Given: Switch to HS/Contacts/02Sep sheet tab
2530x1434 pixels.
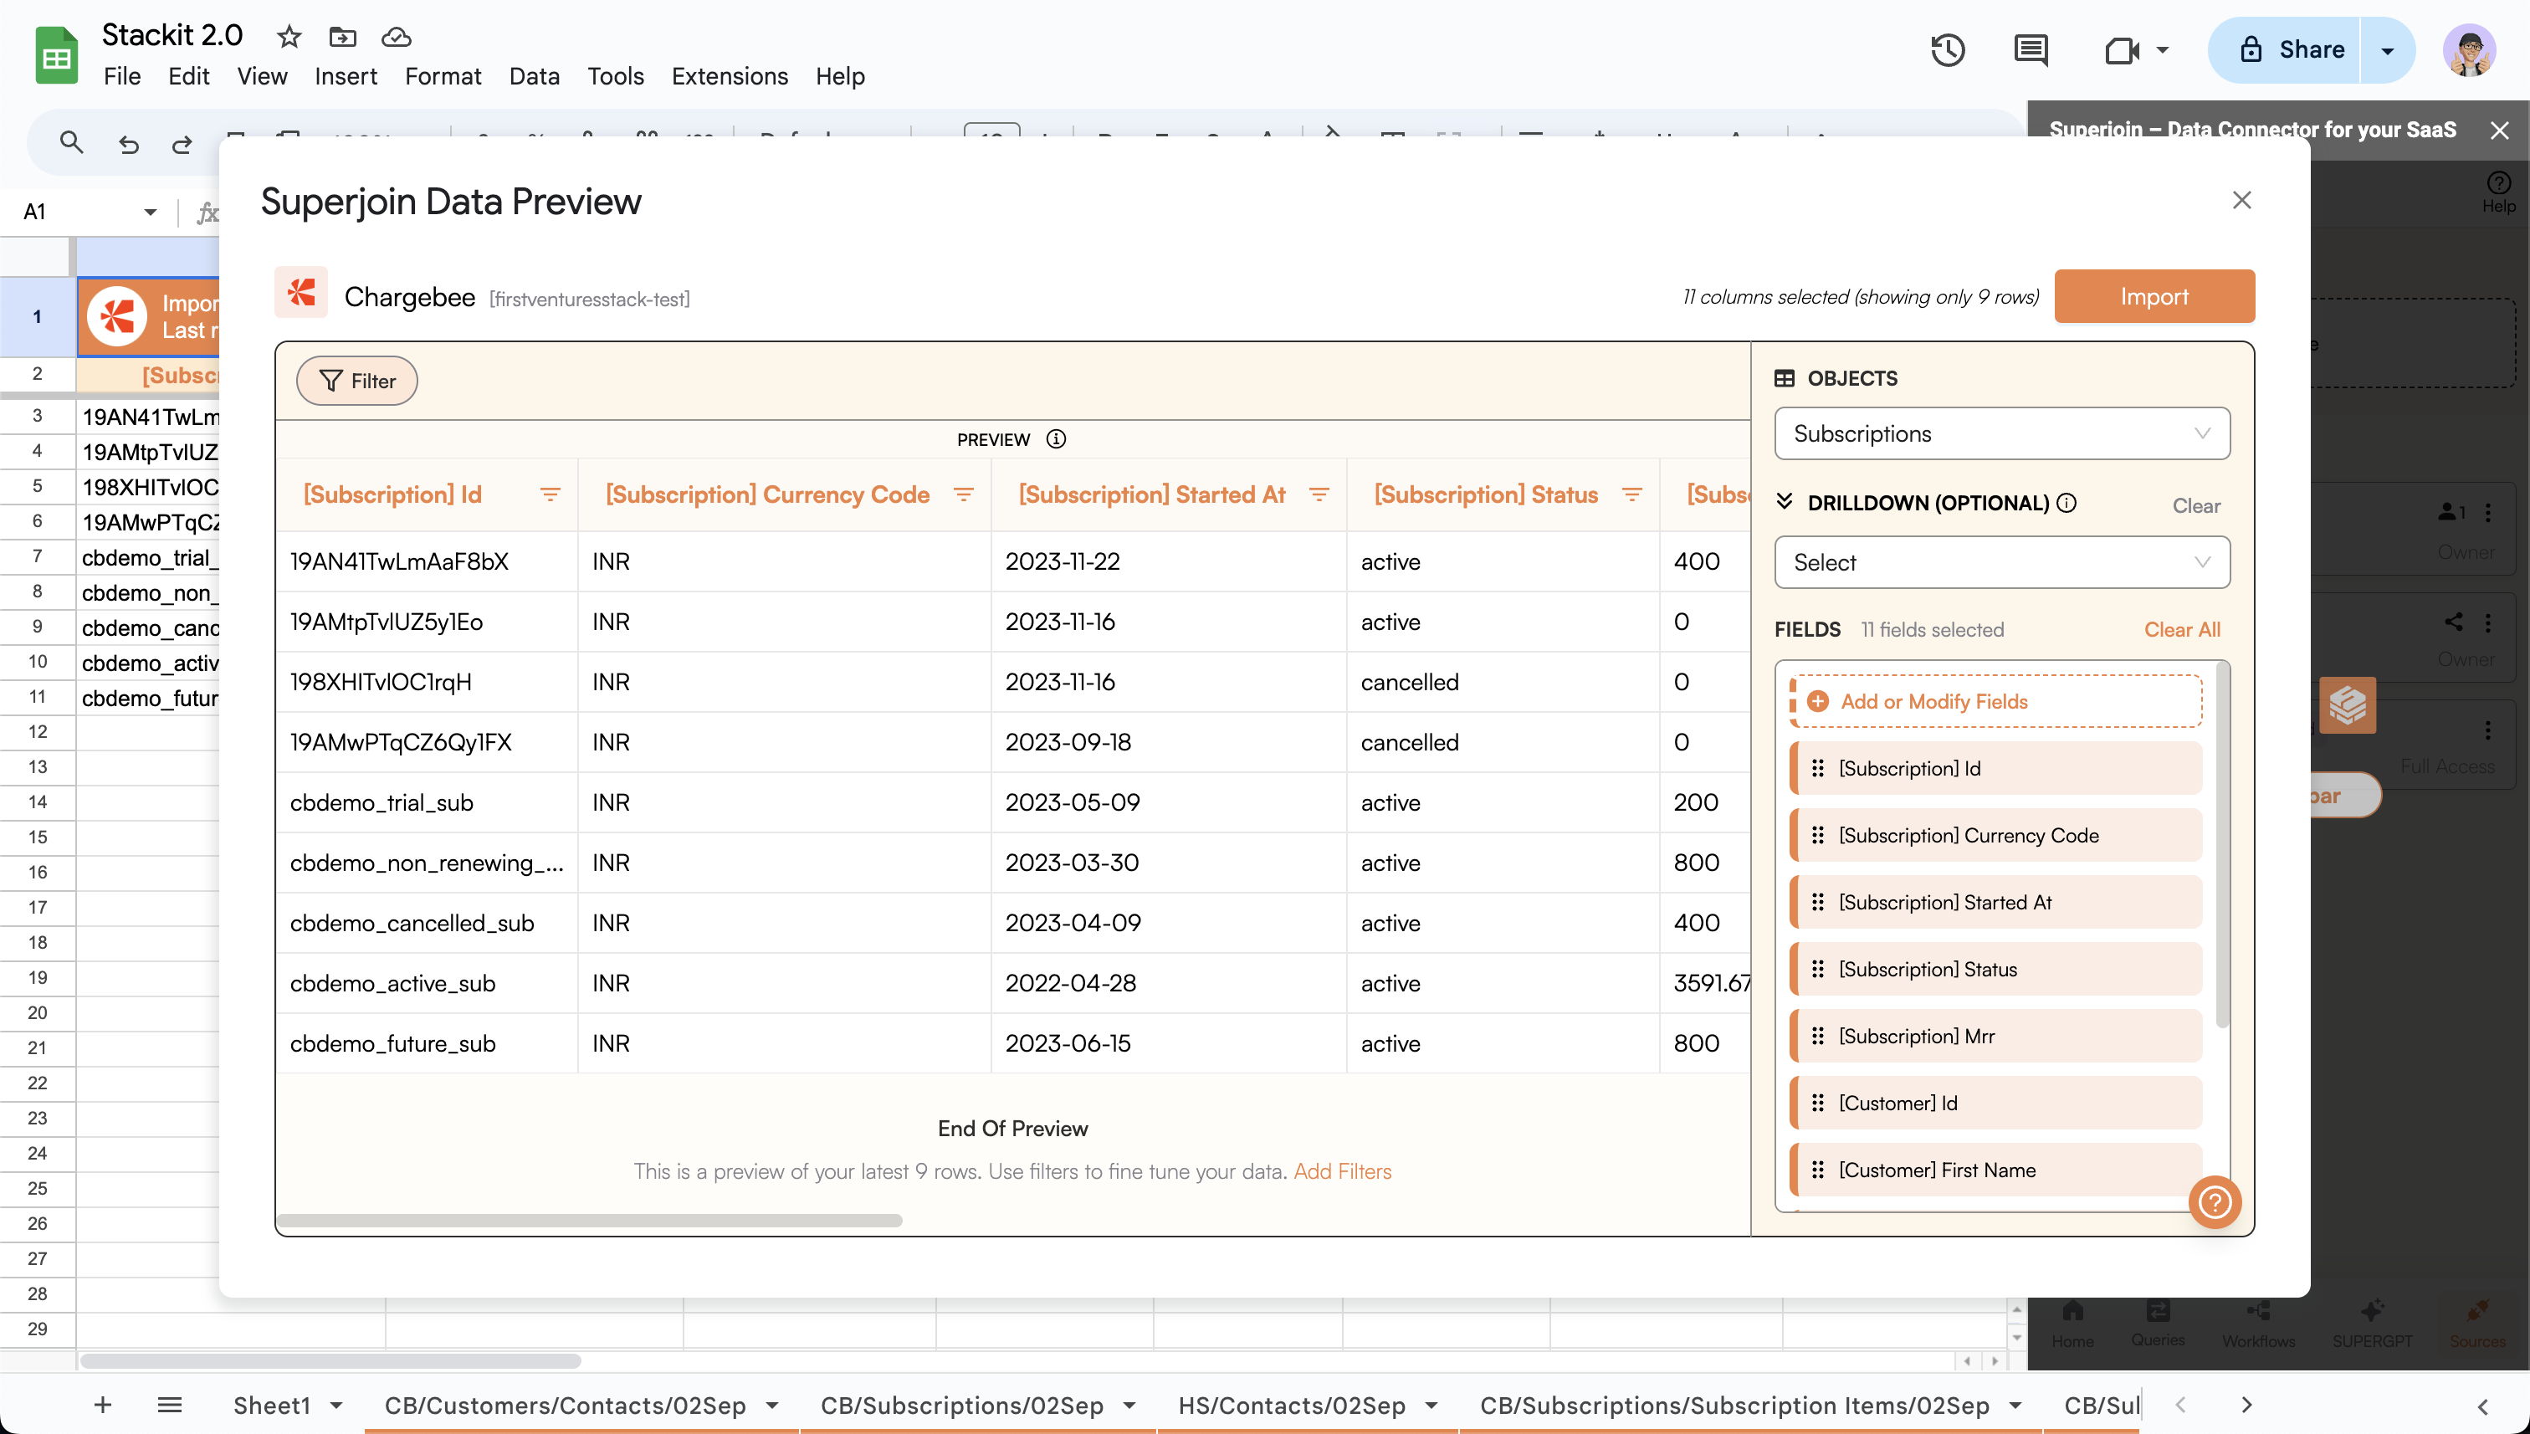Looking at the screenshot, I should click(x=1291, y=1406).
